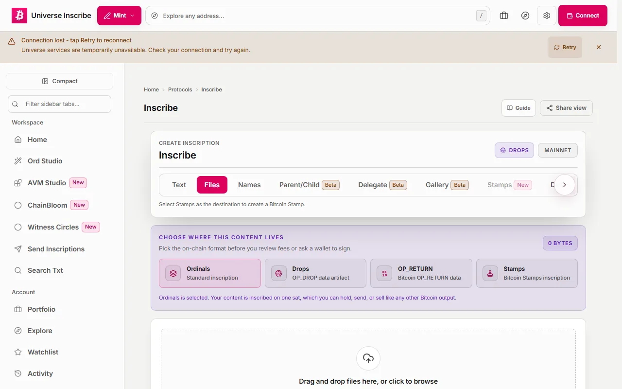Select Ordinals standard inscription format
This screenshot has width=622, height=389.
tap(210, 273)
